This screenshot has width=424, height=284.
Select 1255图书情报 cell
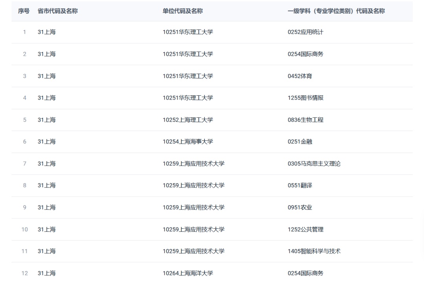coord(305,98)
